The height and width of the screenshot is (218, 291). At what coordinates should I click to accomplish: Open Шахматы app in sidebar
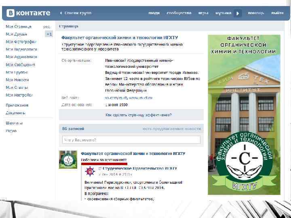(x=14, y=123)
